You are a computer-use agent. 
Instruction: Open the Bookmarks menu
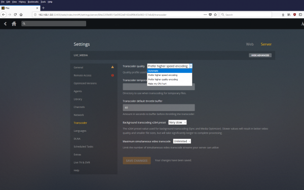[33, 2]
